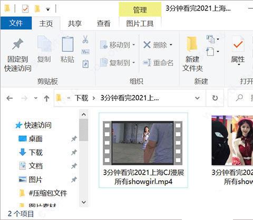Click navigation pane scroll down arrow

(84, 202)
